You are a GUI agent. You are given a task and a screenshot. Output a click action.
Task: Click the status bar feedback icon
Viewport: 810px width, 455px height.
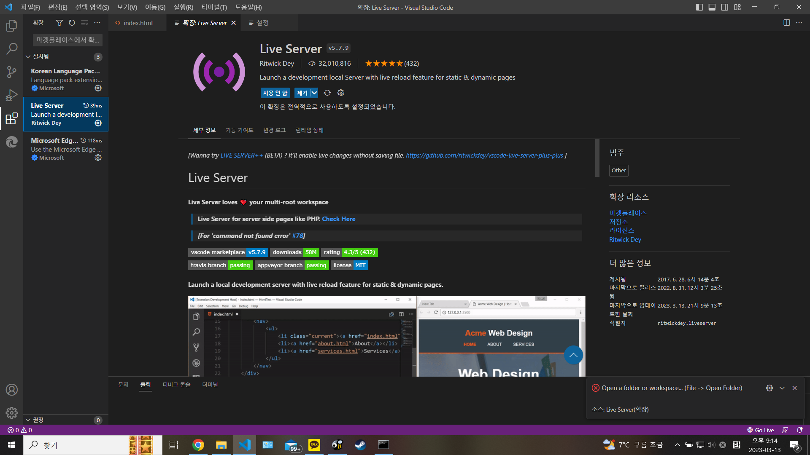785,430
